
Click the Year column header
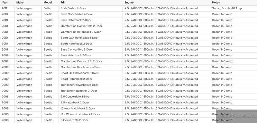(x=5, y=3)
